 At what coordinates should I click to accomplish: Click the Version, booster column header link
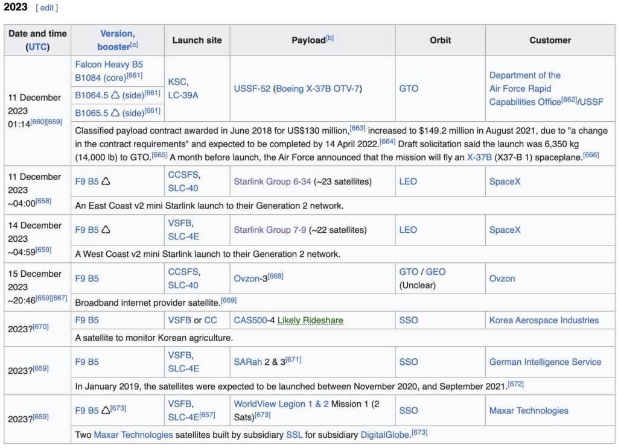coord(117,40)
